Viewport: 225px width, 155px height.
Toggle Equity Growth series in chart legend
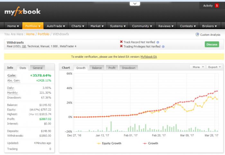point(109,143)
